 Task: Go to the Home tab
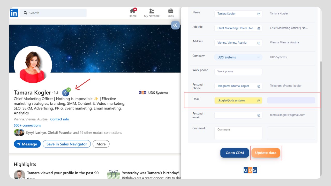(x=133, y=13)
